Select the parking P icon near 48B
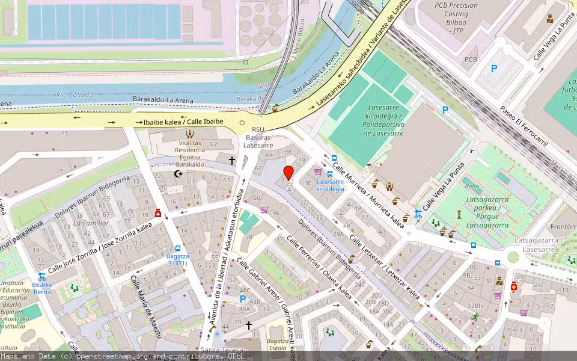The height and width of the screenshot is (361, 577). [x=242, y=299]
